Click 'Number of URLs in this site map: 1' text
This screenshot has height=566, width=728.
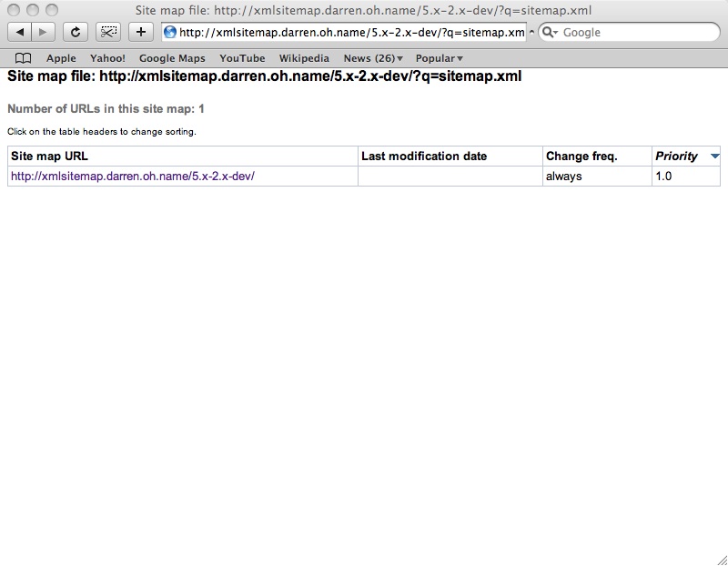[x=106, y=108]
